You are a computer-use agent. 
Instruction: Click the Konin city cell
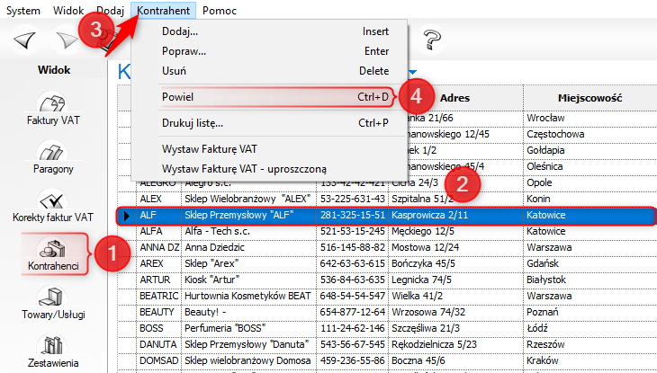[590, 199]
